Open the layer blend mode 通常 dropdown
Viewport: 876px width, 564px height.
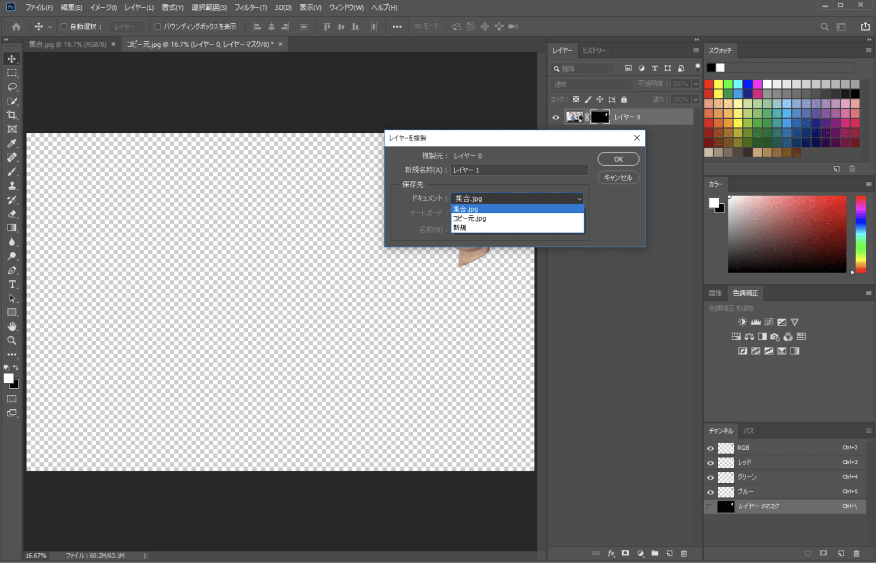(x=591, y=84)
